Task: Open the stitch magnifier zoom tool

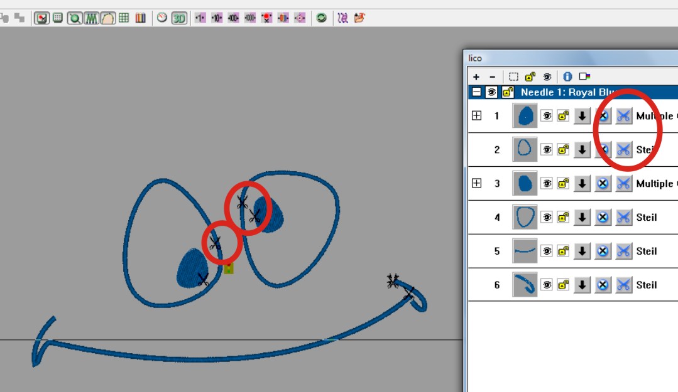Action: [74, 18]
